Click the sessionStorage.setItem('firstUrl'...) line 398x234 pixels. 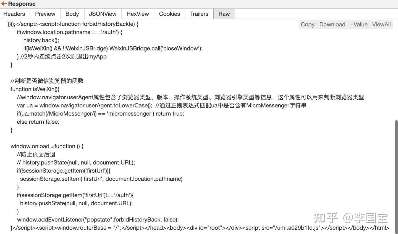tap(101, 179)
